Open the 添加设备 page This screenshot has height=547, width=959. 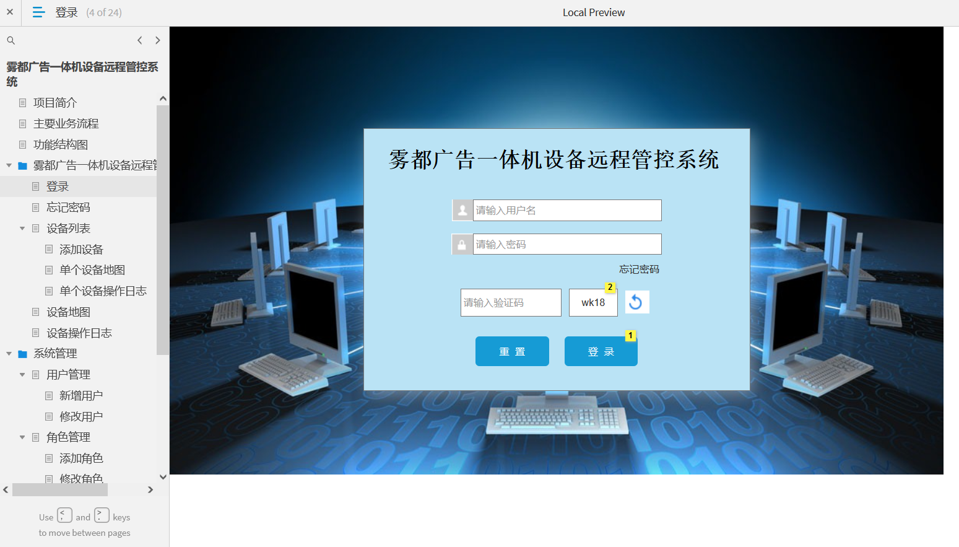pyautogui.click(x=81, y=250)
